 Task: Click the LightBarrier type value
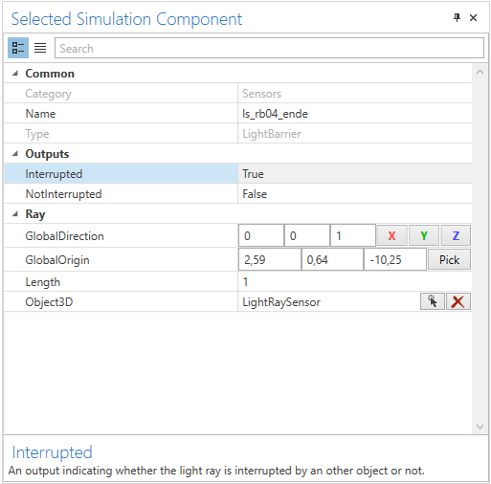click(272, 134)
